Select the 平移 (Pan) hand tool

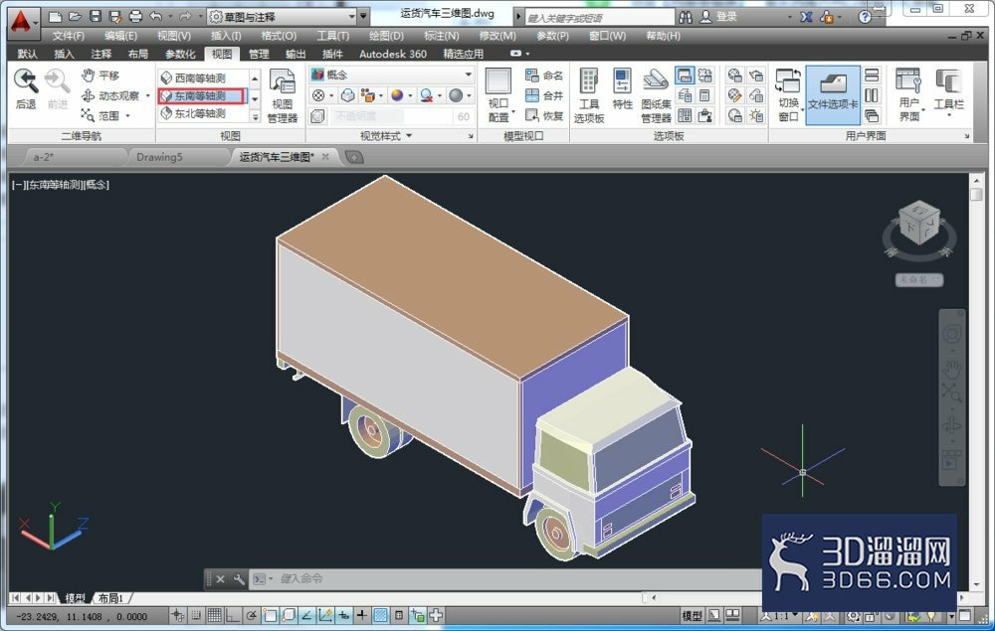pyautogui.click(x=100, y=76)
